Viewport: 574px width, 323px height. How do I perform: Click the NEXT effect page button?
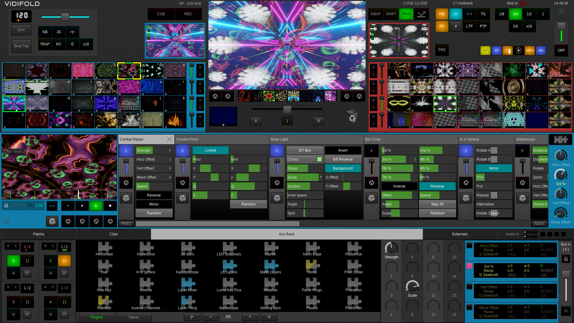click(x=540, y=224)
